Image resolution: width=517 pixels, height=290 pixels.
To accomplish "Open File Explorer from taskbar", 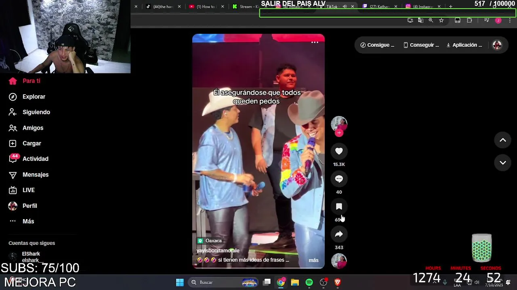I will (295, 282).
